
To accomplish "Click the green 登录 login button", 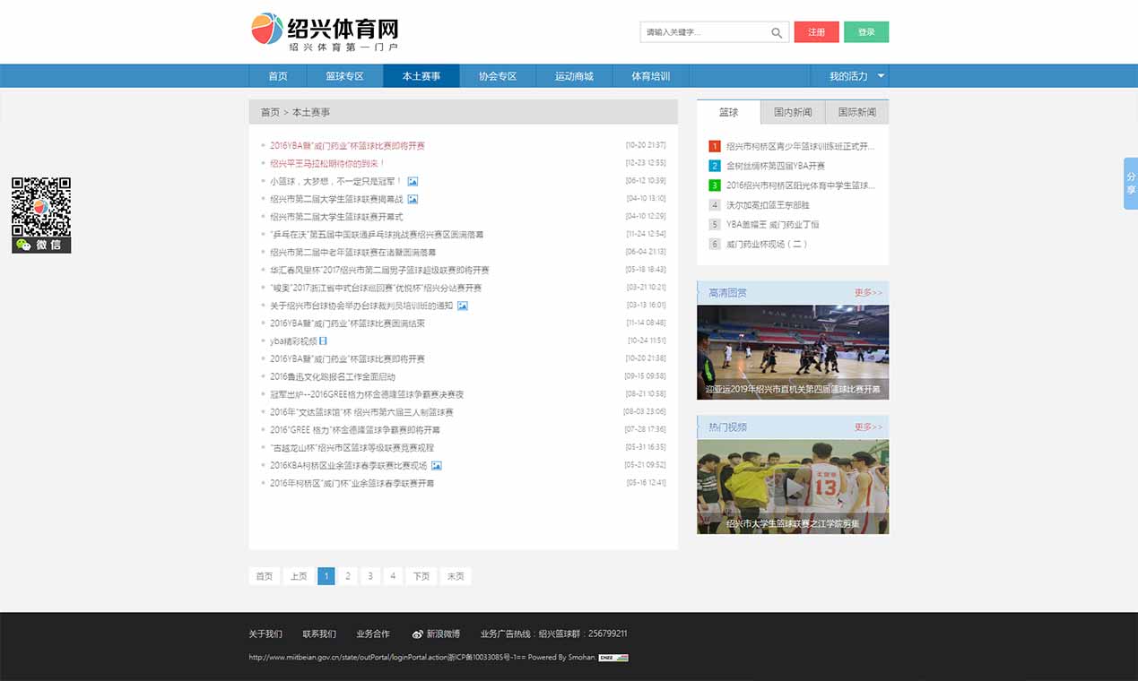I will 866,32.
